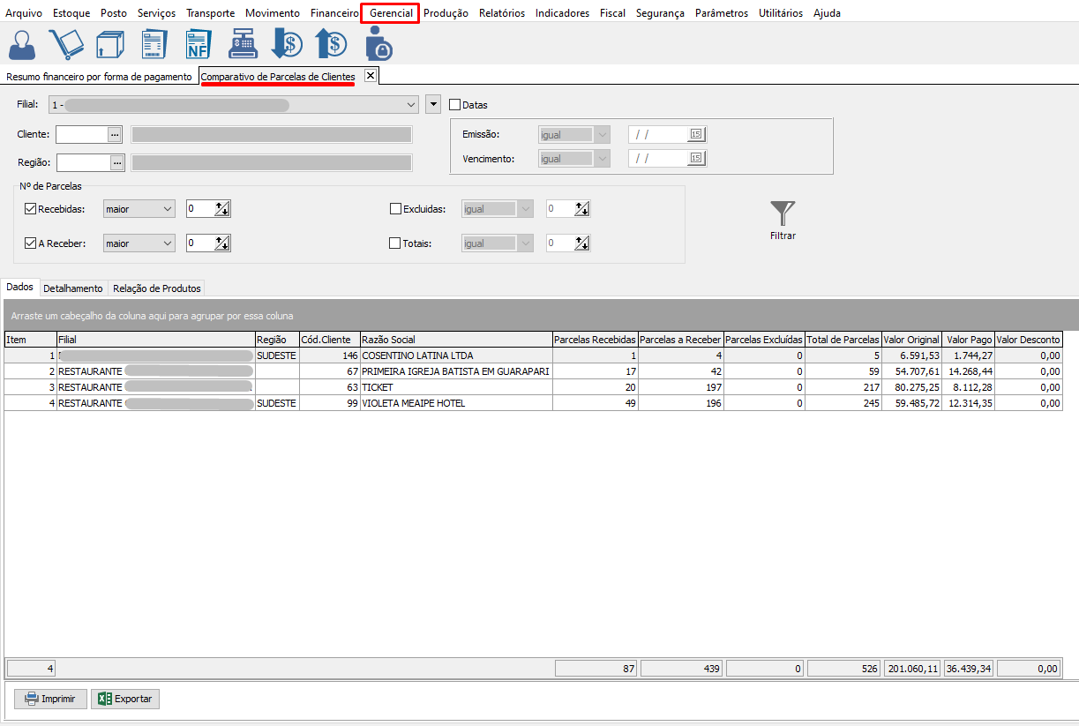
Task: Open the NF invoice icon
Action: 198,44
